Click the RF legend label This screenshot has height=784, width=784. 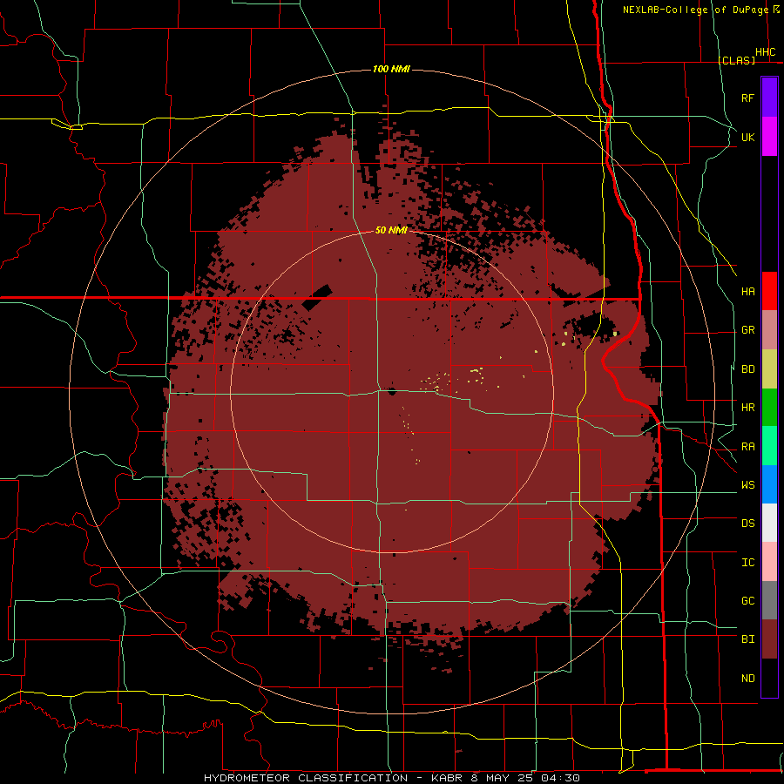click(748, 98)
